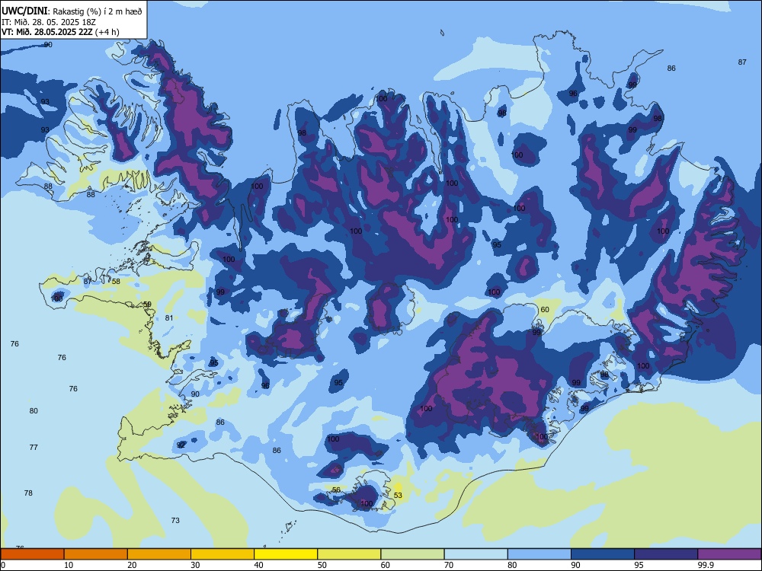Click the map value 92
The image size is (762, 571).
click(181, 445)
